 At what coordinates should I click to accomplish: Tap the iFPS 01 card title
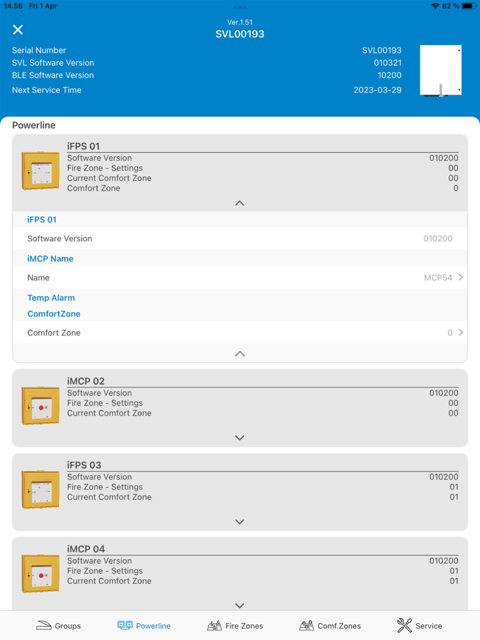pos(84,146)
